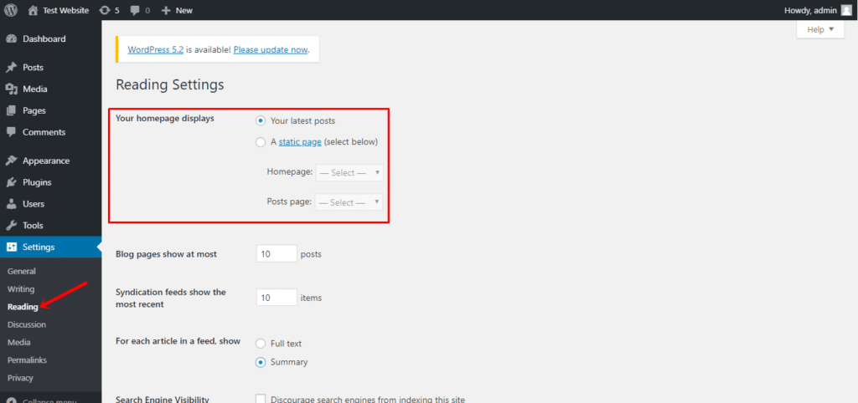858x403 pixels.
Task: Click the Comments sidebar bubble icon
Action: (x=11, y=132)
